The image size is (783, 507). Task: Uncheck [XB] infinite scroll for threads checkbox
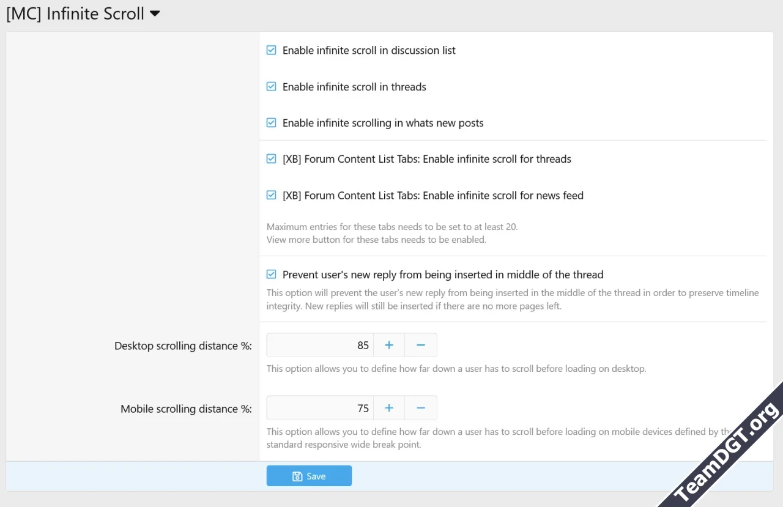(x=272, y=159)
